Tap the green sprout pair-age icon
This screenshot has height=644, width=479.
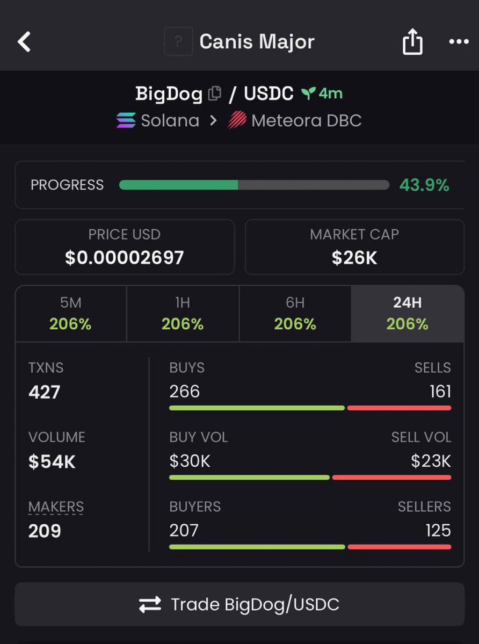(308, 93)
